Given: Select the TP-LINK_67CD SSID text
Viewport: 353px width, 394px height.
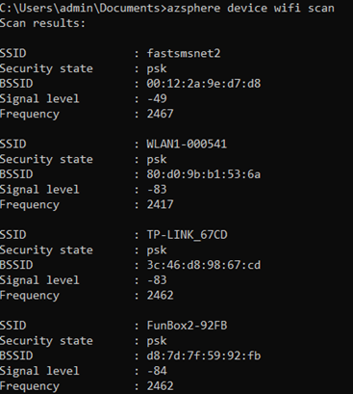Looking at the screenshot, I should coord(188,235).
